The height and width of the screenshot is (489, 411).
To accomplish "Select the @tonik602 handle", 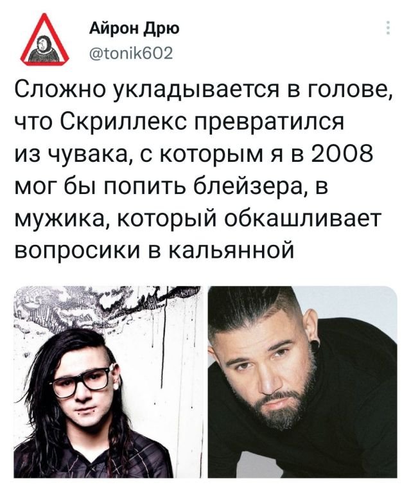I will tap(131, 53).
